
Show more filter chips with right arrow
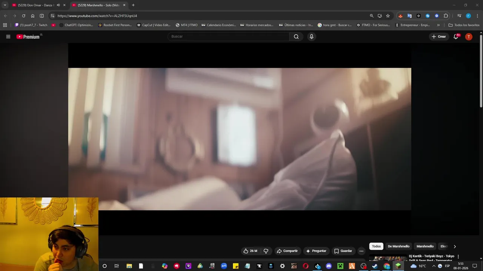point(455,247)
